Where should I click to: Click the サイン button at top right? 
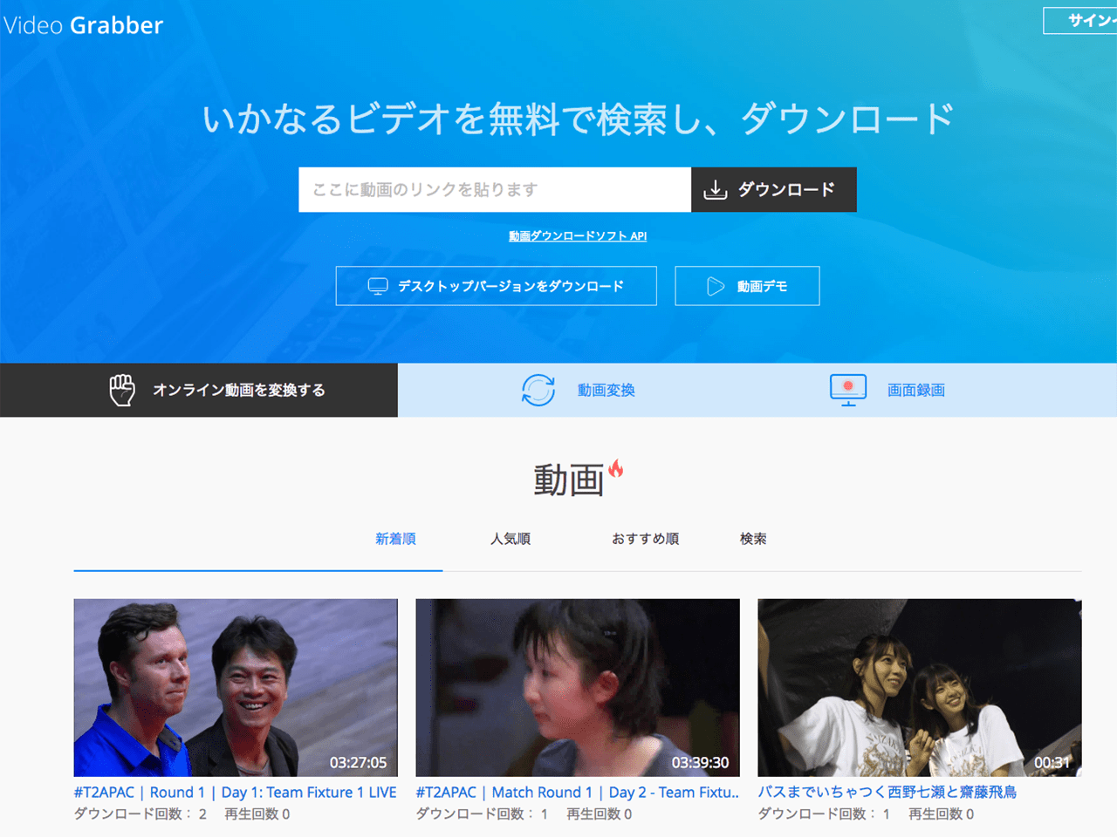(x=1080, y=20)
